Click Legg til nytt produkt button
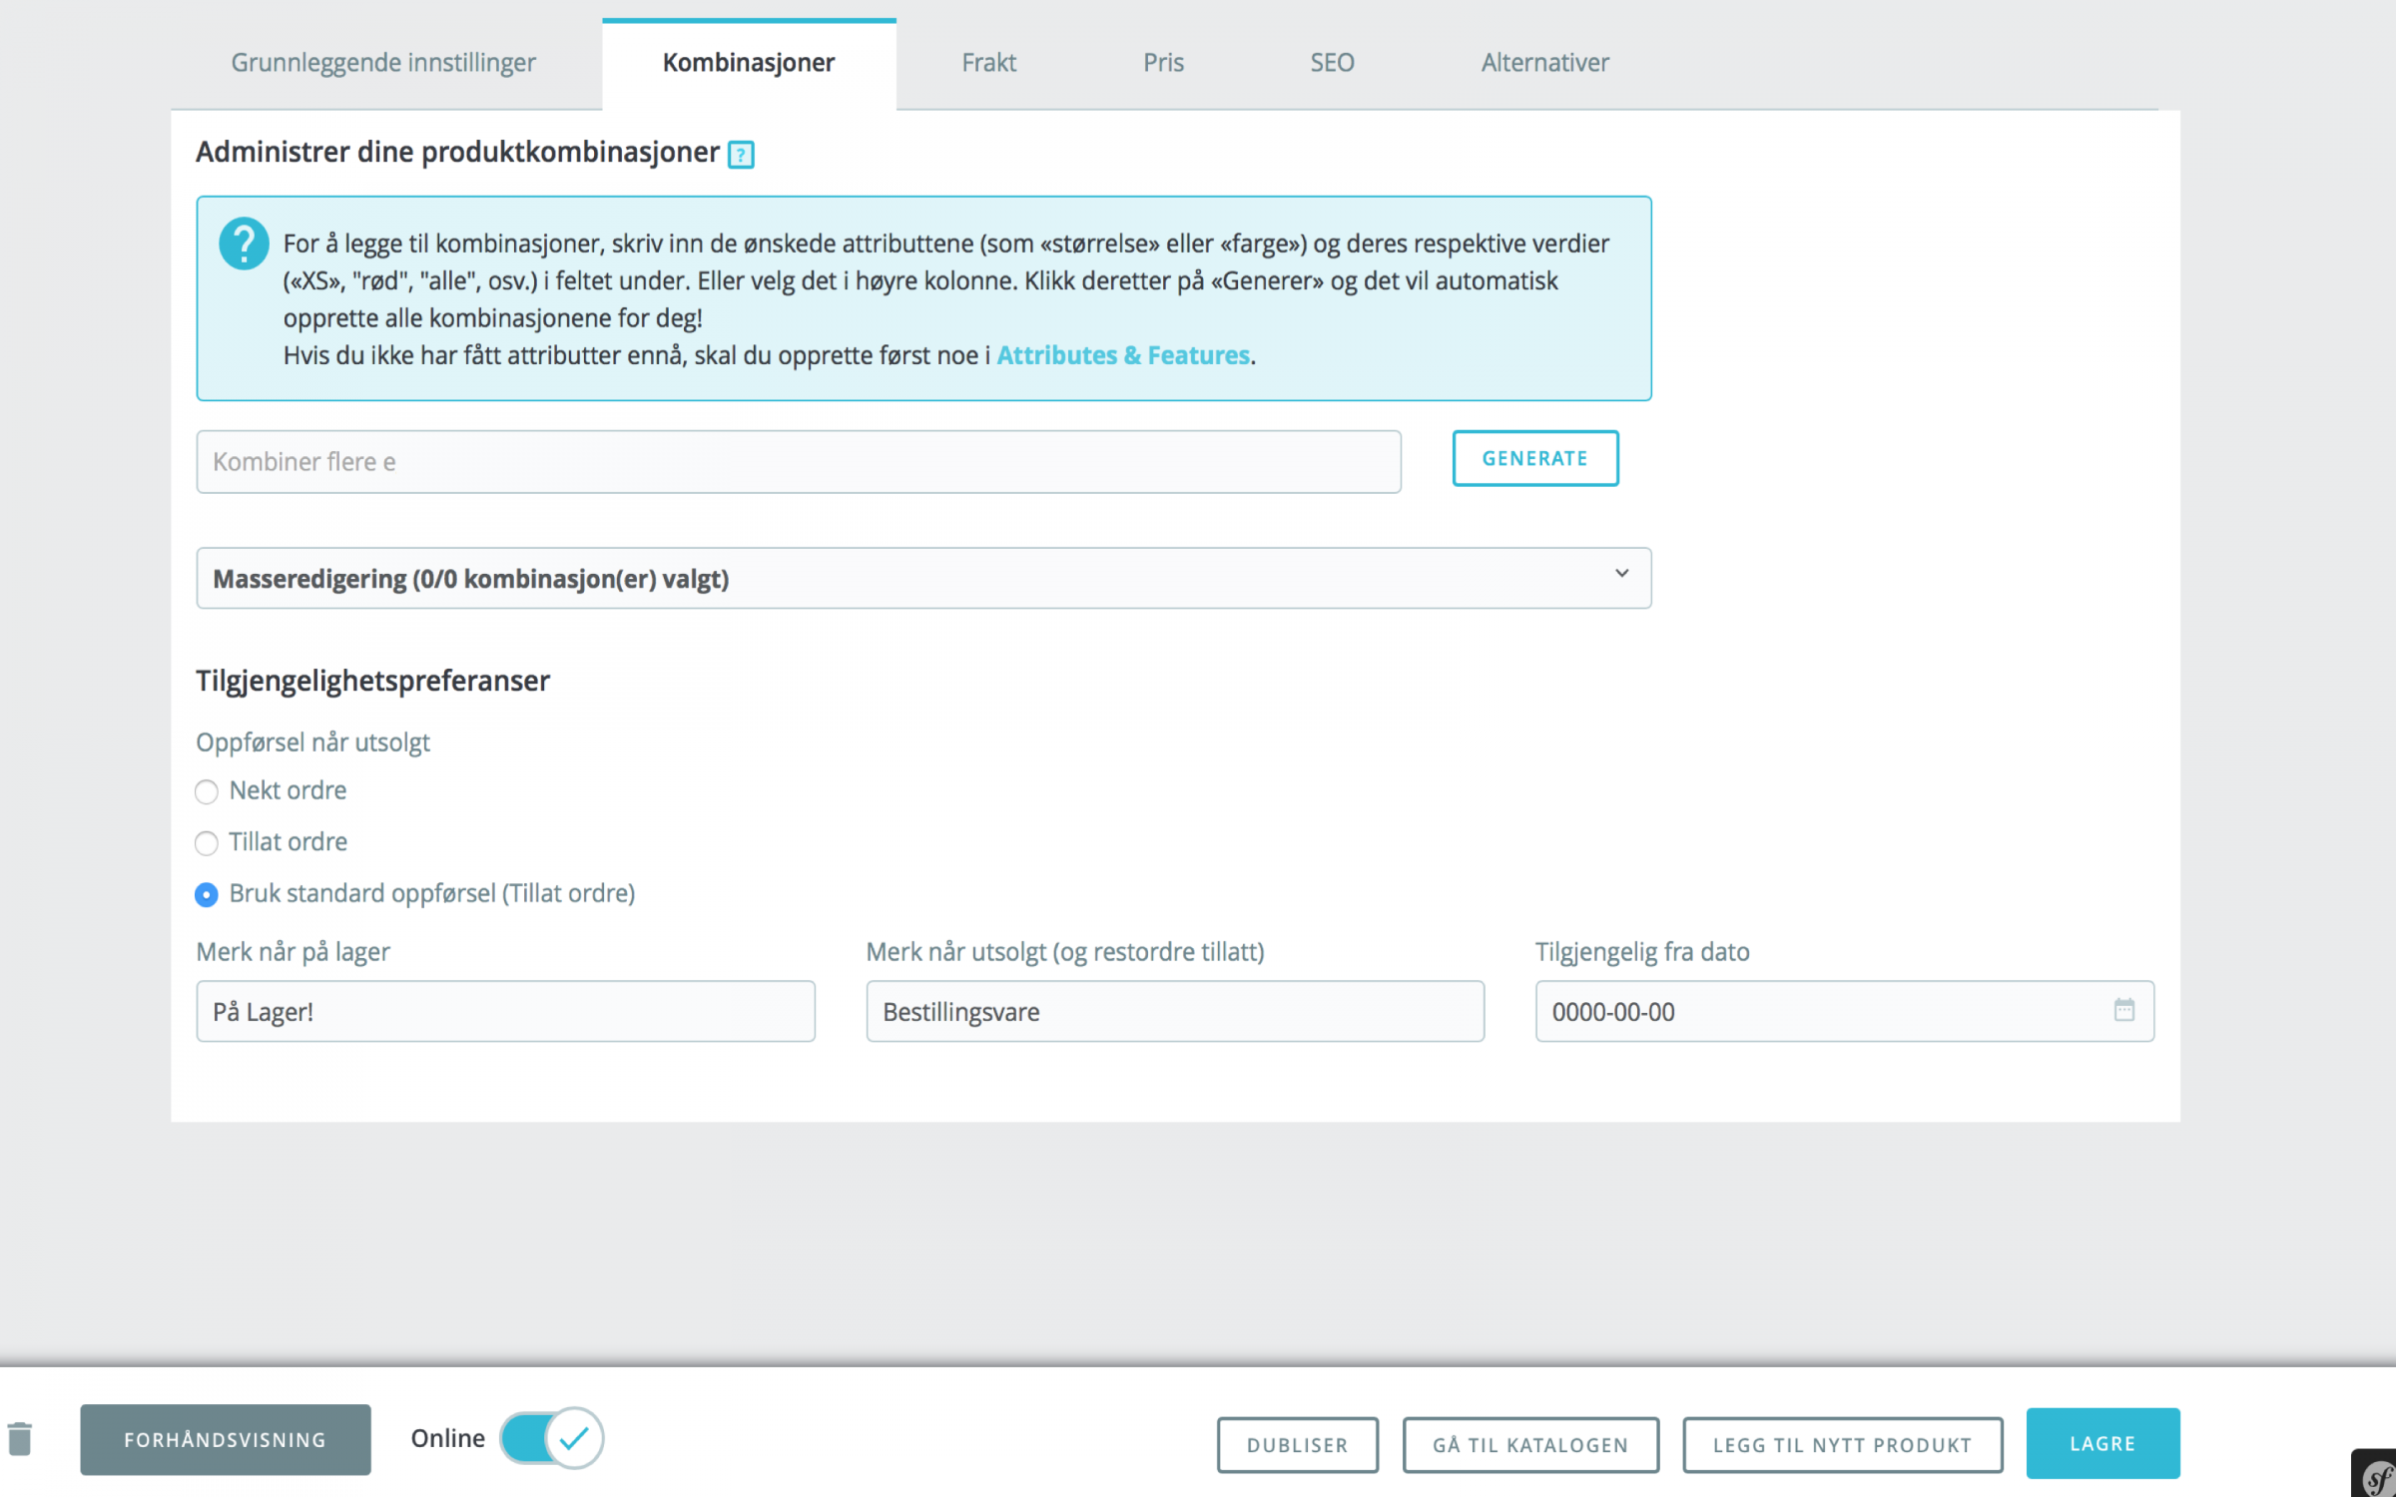2396x1497 pixels. coord(1842,1444)
